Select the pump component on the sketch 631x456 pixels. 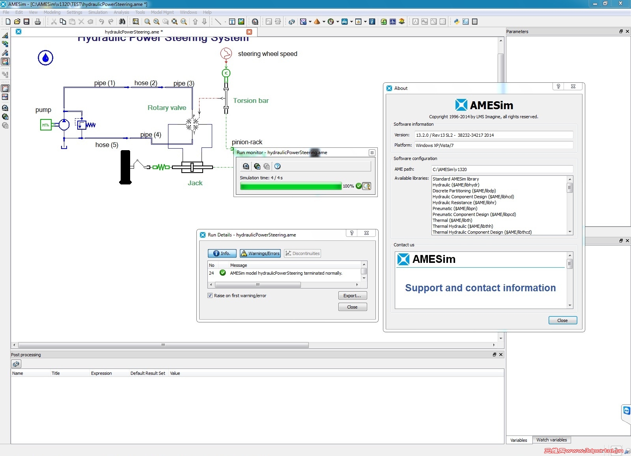[x=64, y=125]
